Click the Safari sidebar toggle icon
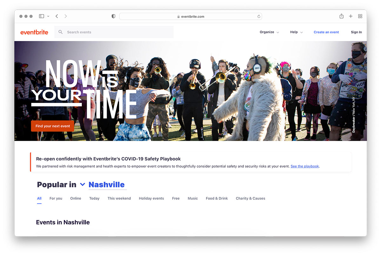Image resolution: width=381 pixels, height=255 pixels. click(42, 16)
